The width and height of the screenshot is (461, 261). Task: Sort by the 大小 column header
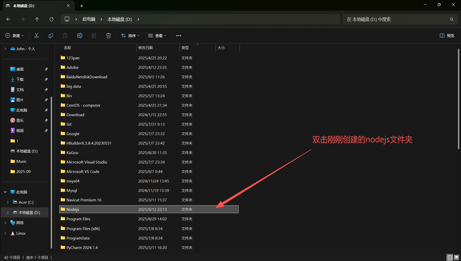[221, 48]
